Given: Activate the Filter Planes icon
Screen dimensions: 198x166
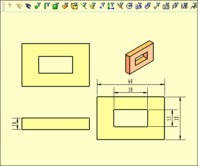Looking at the screenshot, I should point(93,6).
